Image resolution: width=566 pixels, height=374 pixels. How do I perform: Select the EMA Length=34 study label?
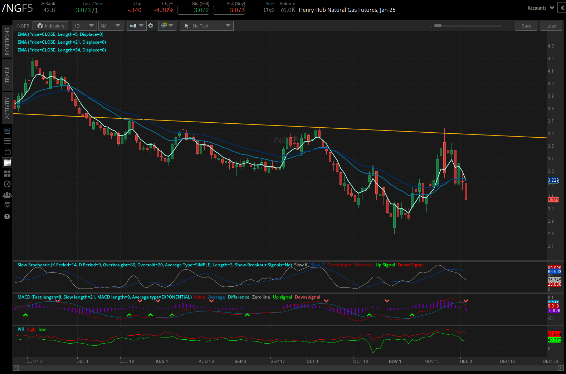62,50
